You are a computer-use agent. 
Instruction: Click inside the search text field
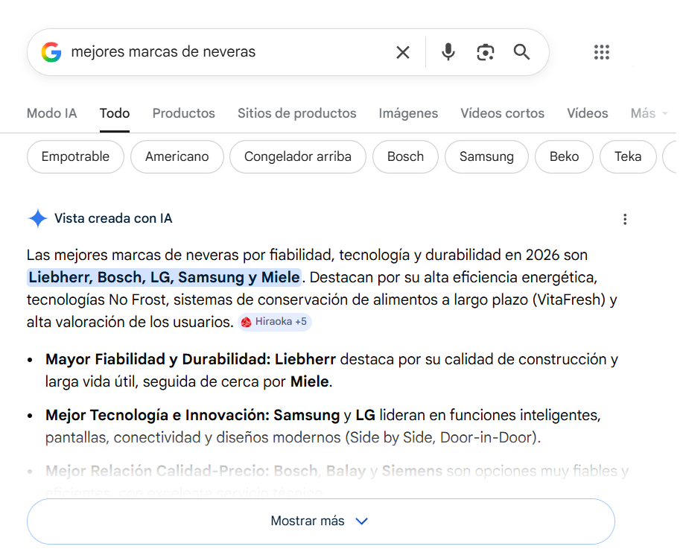point(223,52)
